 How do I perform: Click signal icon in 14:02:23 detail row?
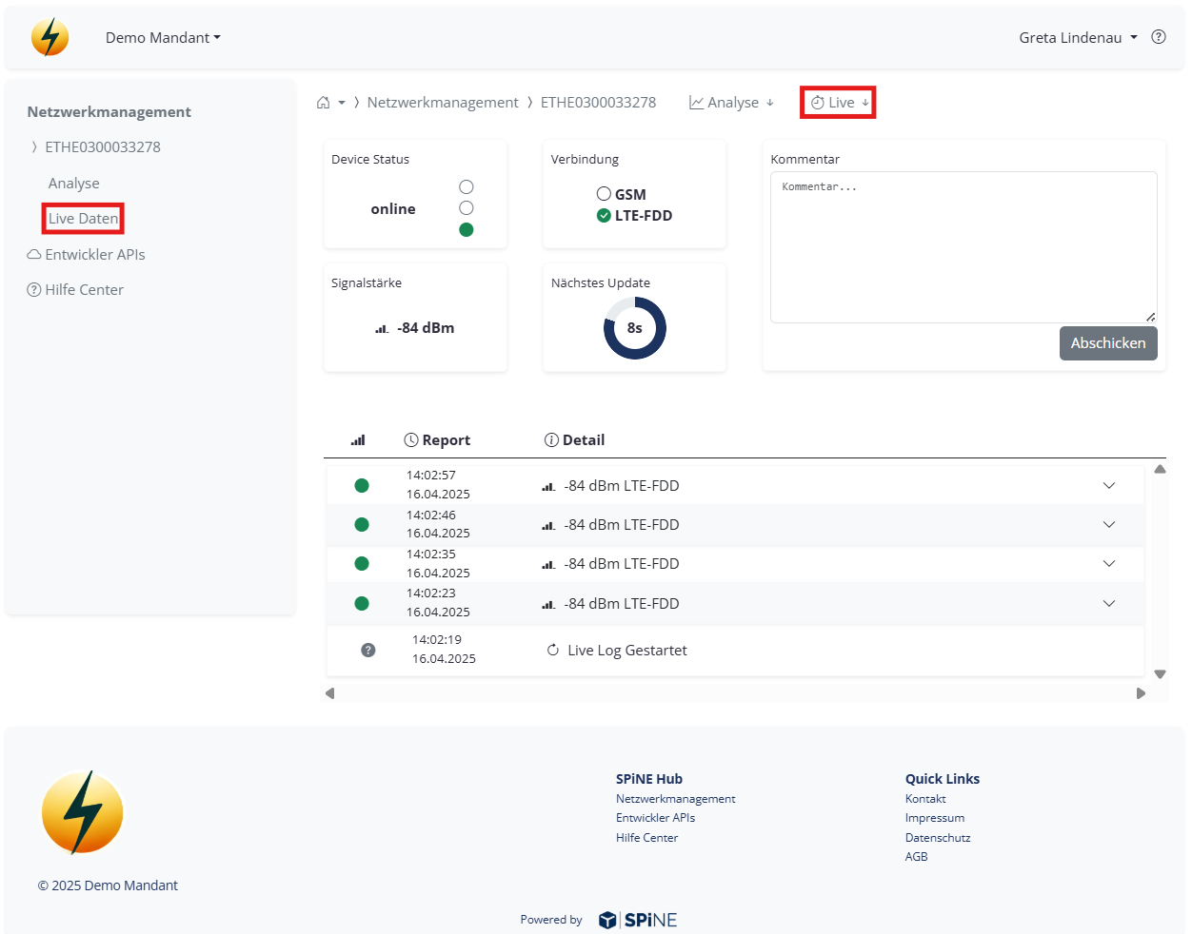point(548,604)
